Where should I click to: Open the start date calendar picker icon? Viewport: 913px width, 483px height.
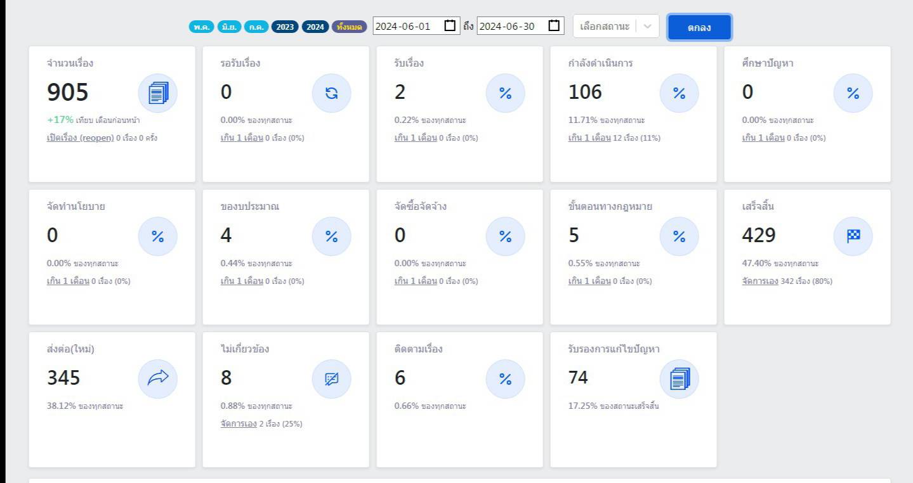coord(450,26)
